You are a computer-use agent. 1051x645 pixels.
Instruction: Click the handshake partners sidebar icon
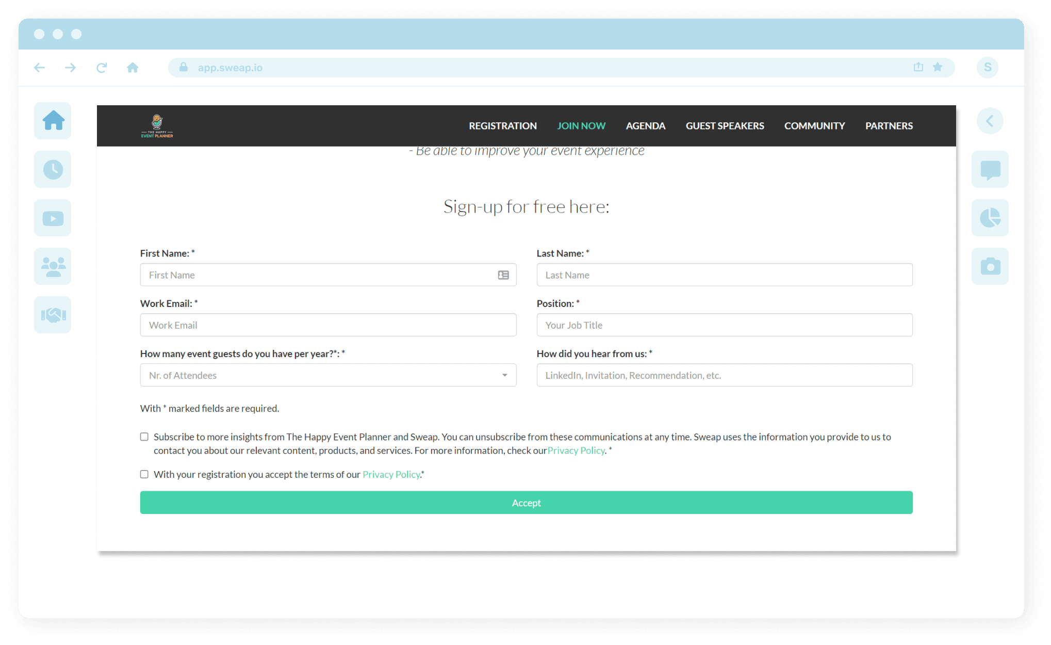click(x=53, y=315)
